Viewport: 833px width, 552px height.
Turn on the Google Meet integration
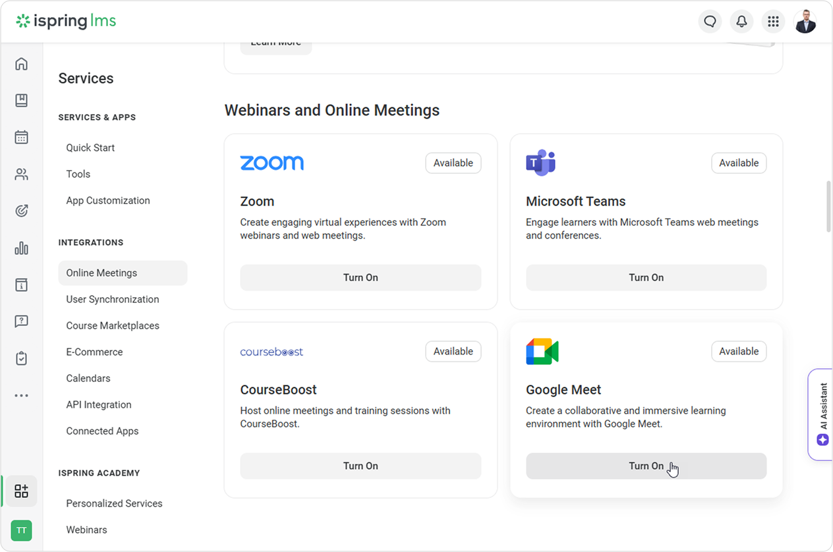pos(646,466)
